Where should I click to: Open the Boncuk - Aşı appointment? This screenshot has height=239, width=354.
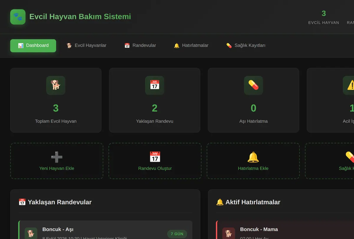click(x=105, y=230)
